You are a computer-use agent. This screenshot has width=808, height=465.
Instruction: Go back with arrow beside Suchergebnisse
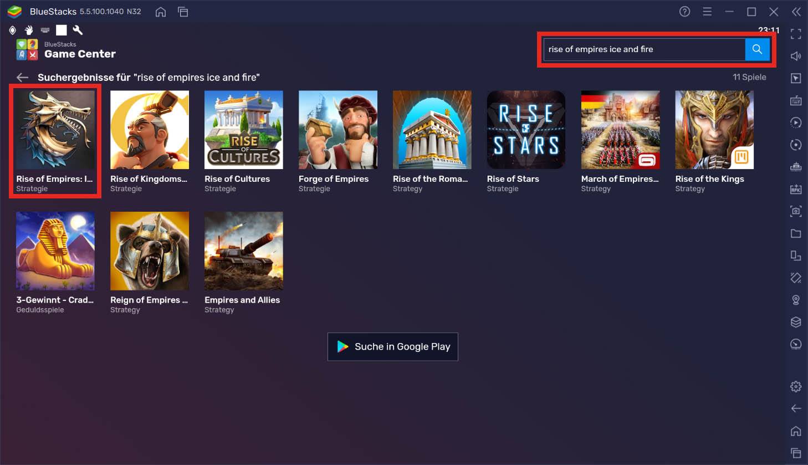pos(22,78)
